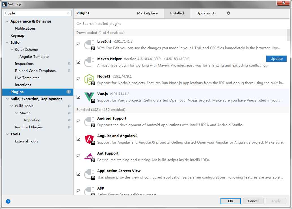Open External Tools settings

[27, 141]
